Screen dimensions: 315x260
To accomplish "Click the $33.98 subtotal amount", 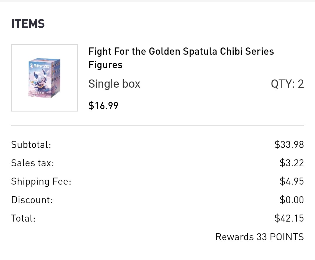I will coord(289,144).
